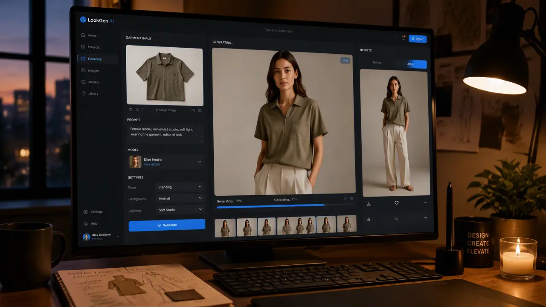Screen dimensions: 546x307
Task: Click the prompt text field
Action: 166,134
